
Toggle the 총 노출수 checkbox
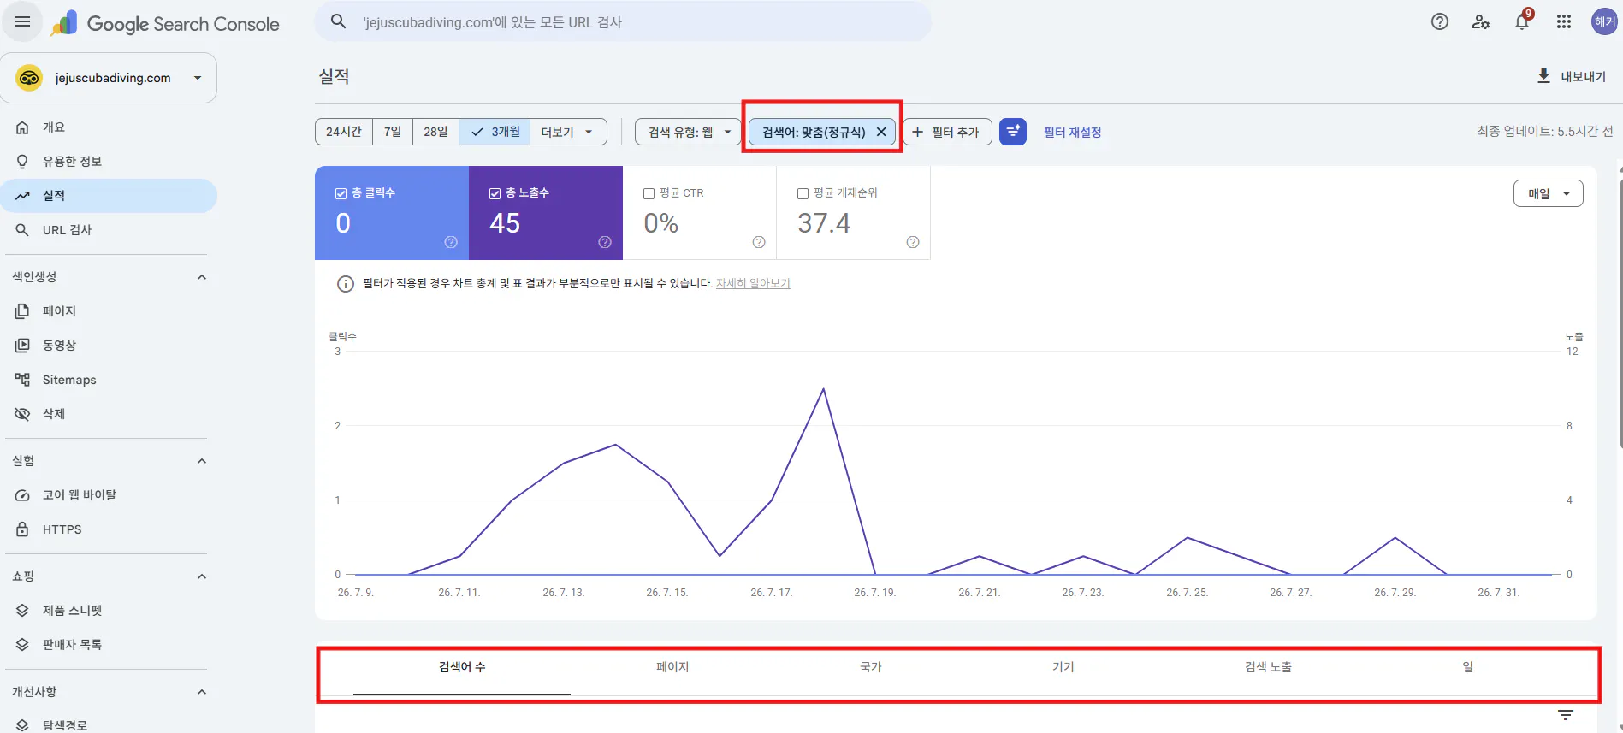pyautogui.click(x=495, y=194)
